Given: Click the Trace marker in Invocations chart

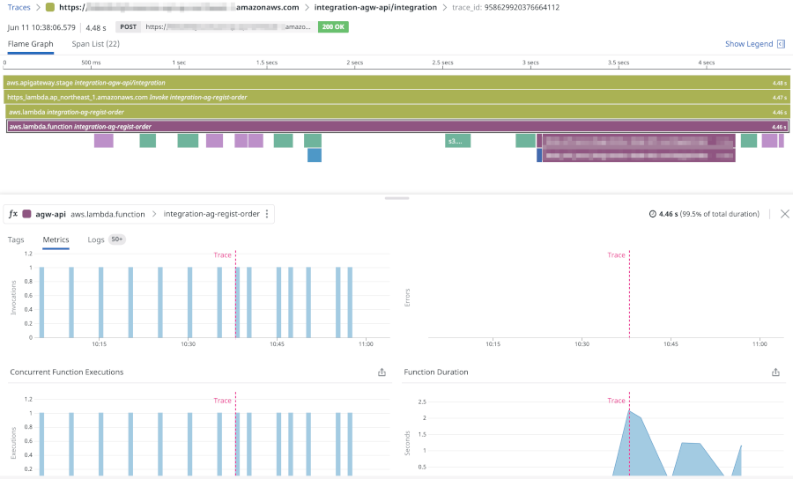Looking at the screenshot, I should [x=222, y=255].
